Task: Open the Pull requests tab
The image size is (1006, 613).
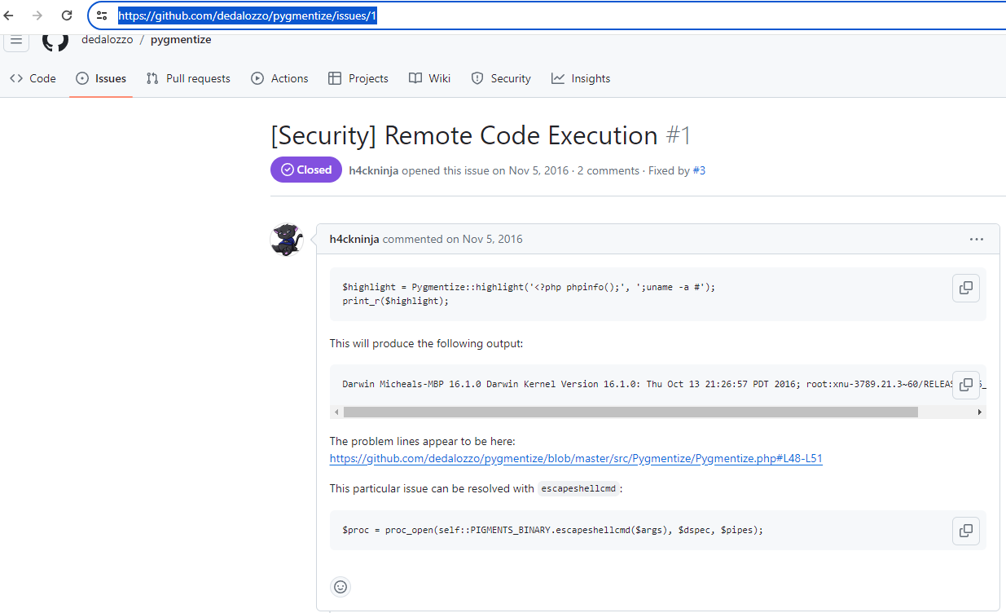Action: click(188, 78)
